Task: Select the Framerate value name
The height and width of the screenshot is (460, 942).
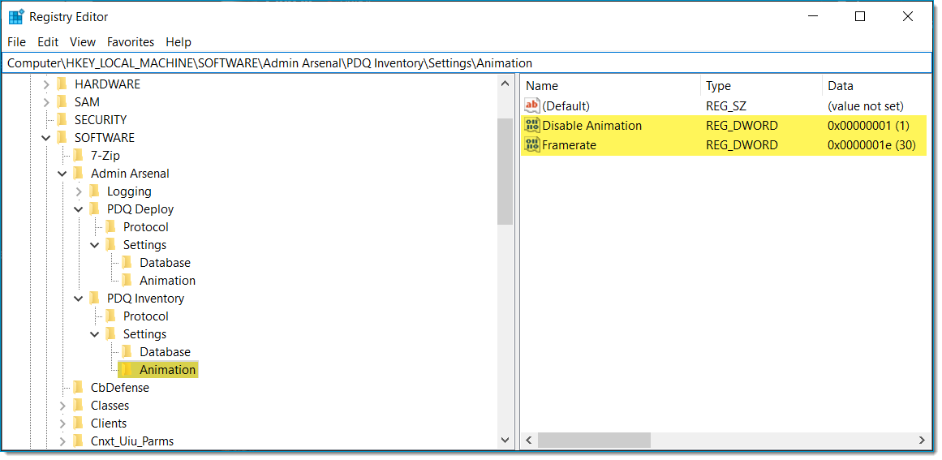Action: [x=569, y=144]
